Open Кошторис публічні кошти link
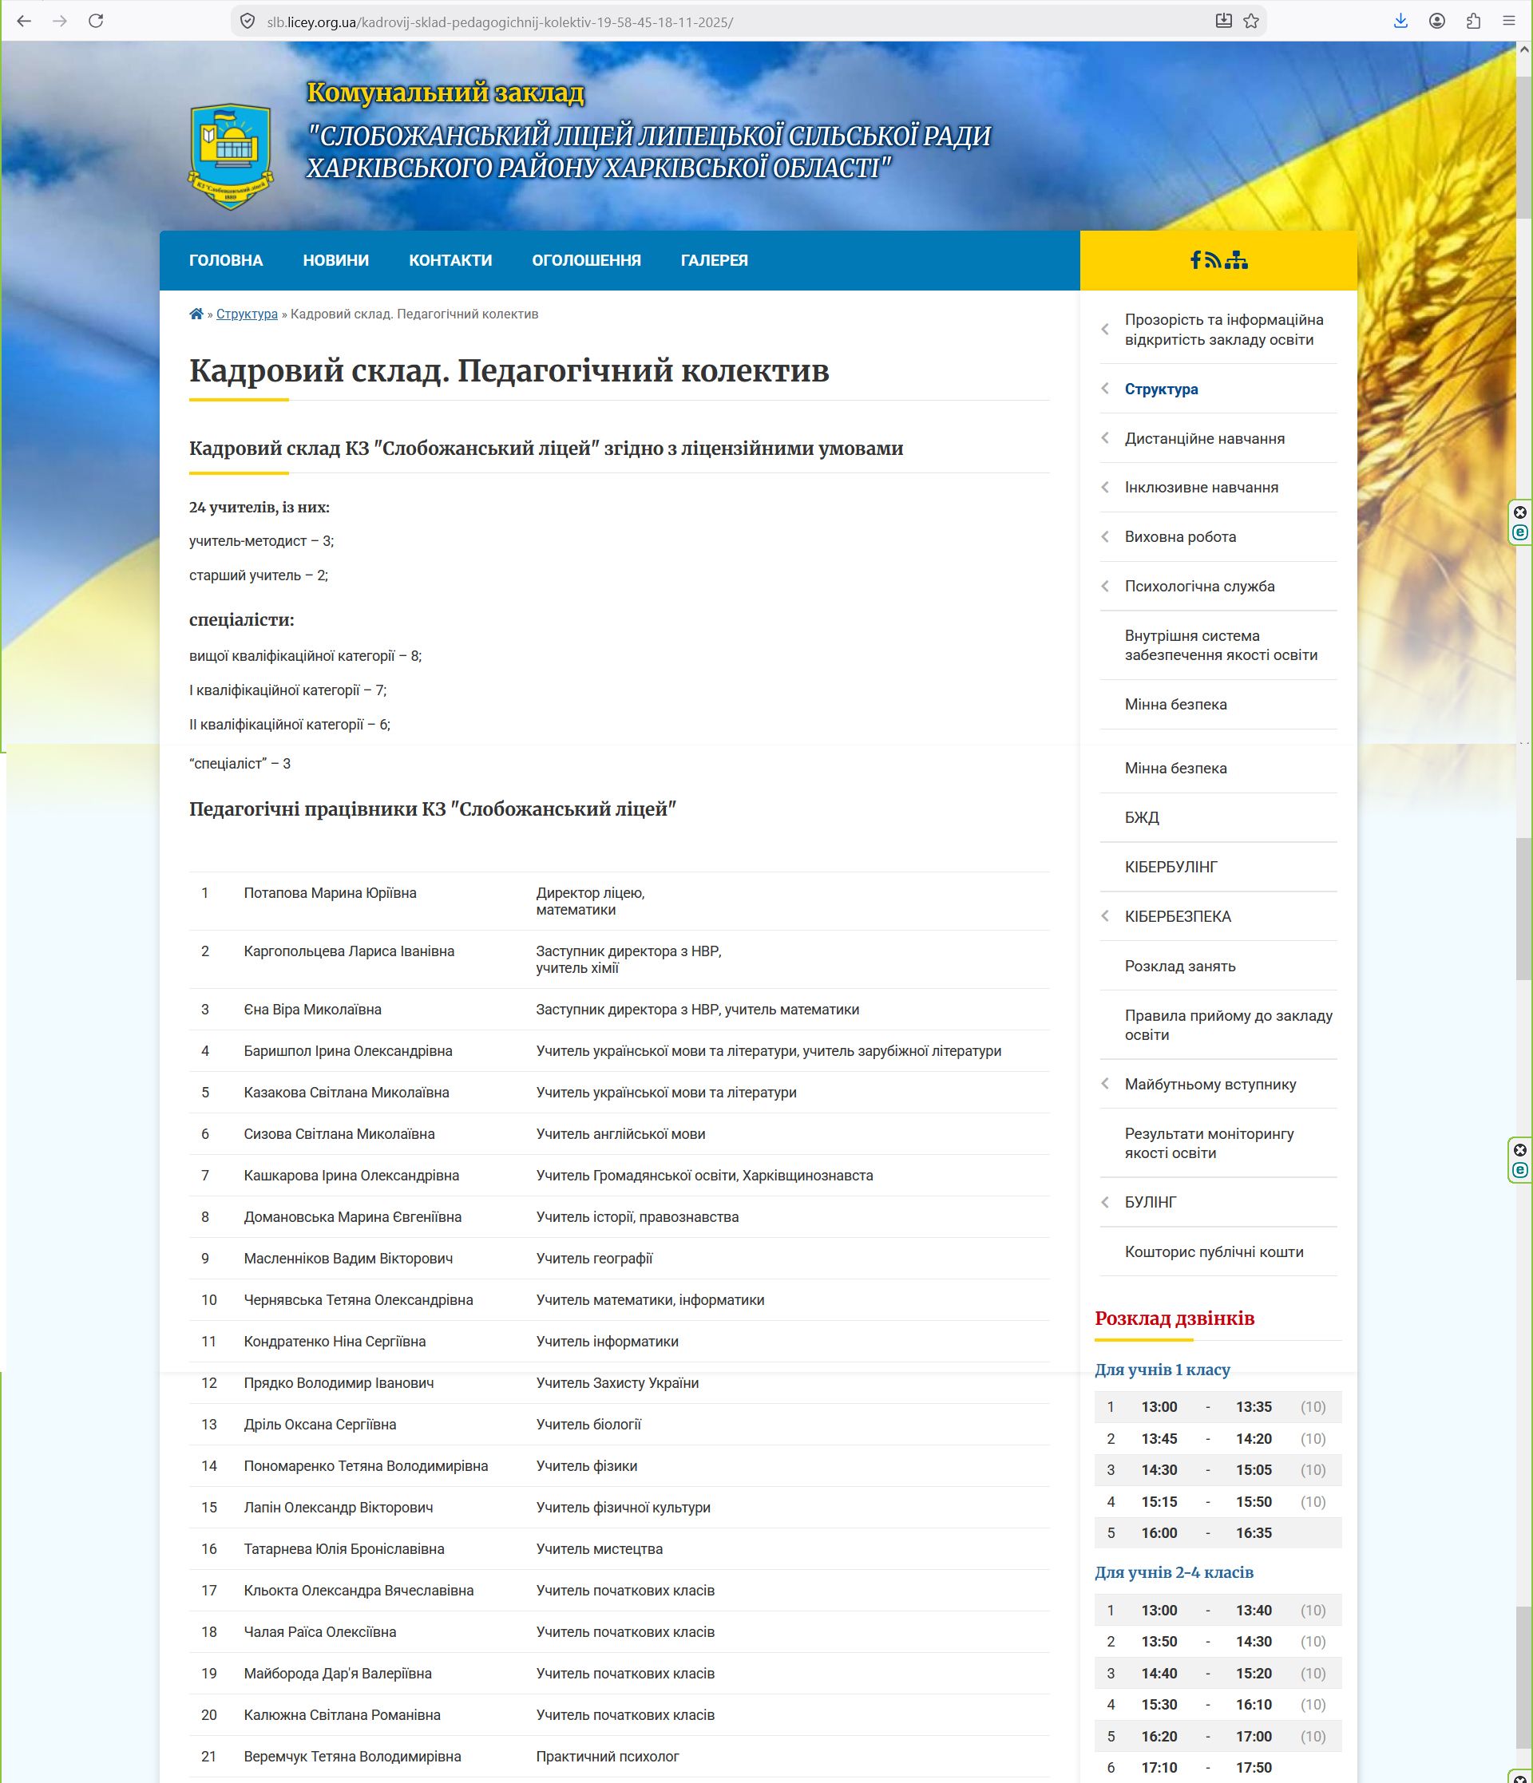Screen dimensions: 1533x1783 1214,1252
